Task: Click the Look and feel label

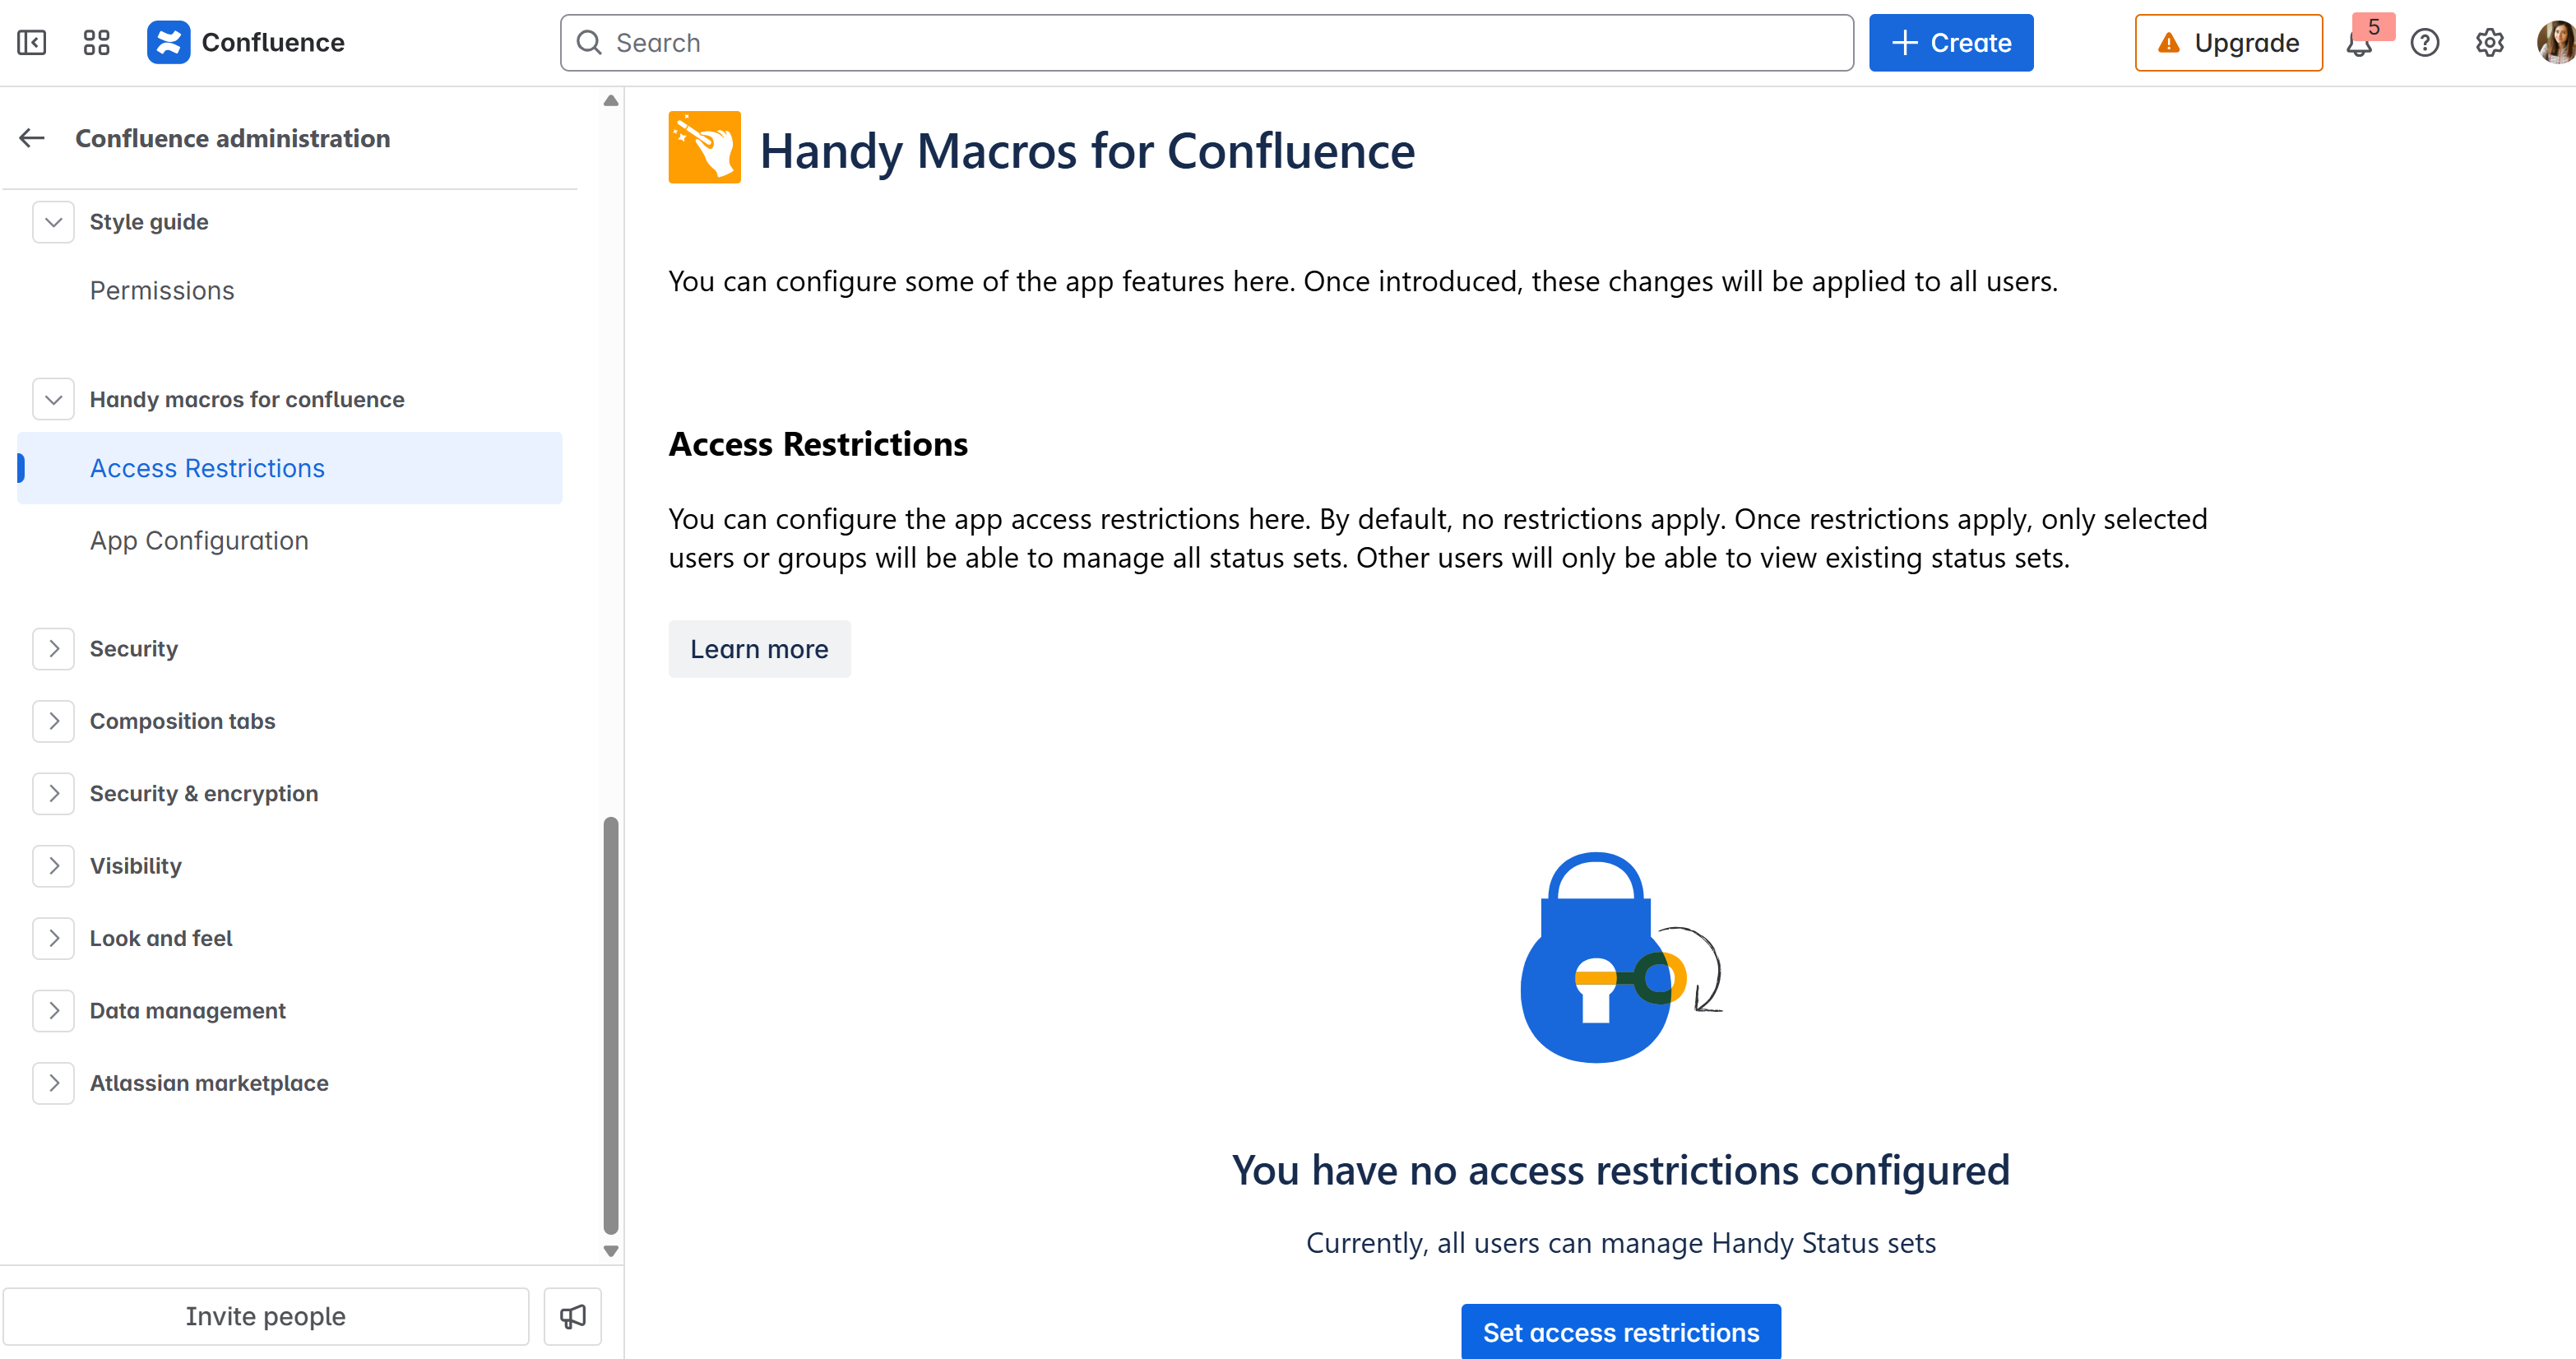Action: click(161, 939)
